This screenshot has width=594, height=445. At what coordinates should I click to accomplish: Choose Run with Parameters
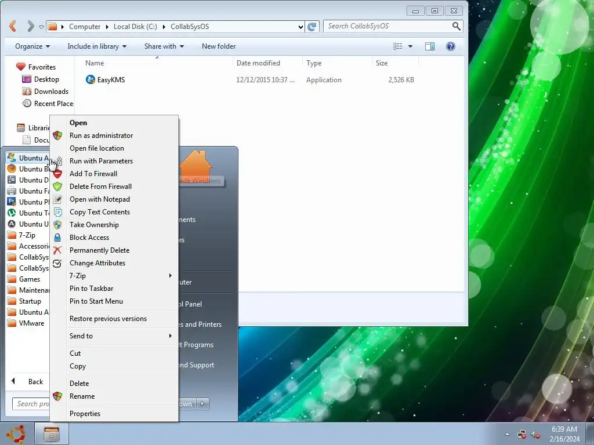pyautogui.click(x=101, y=161)
